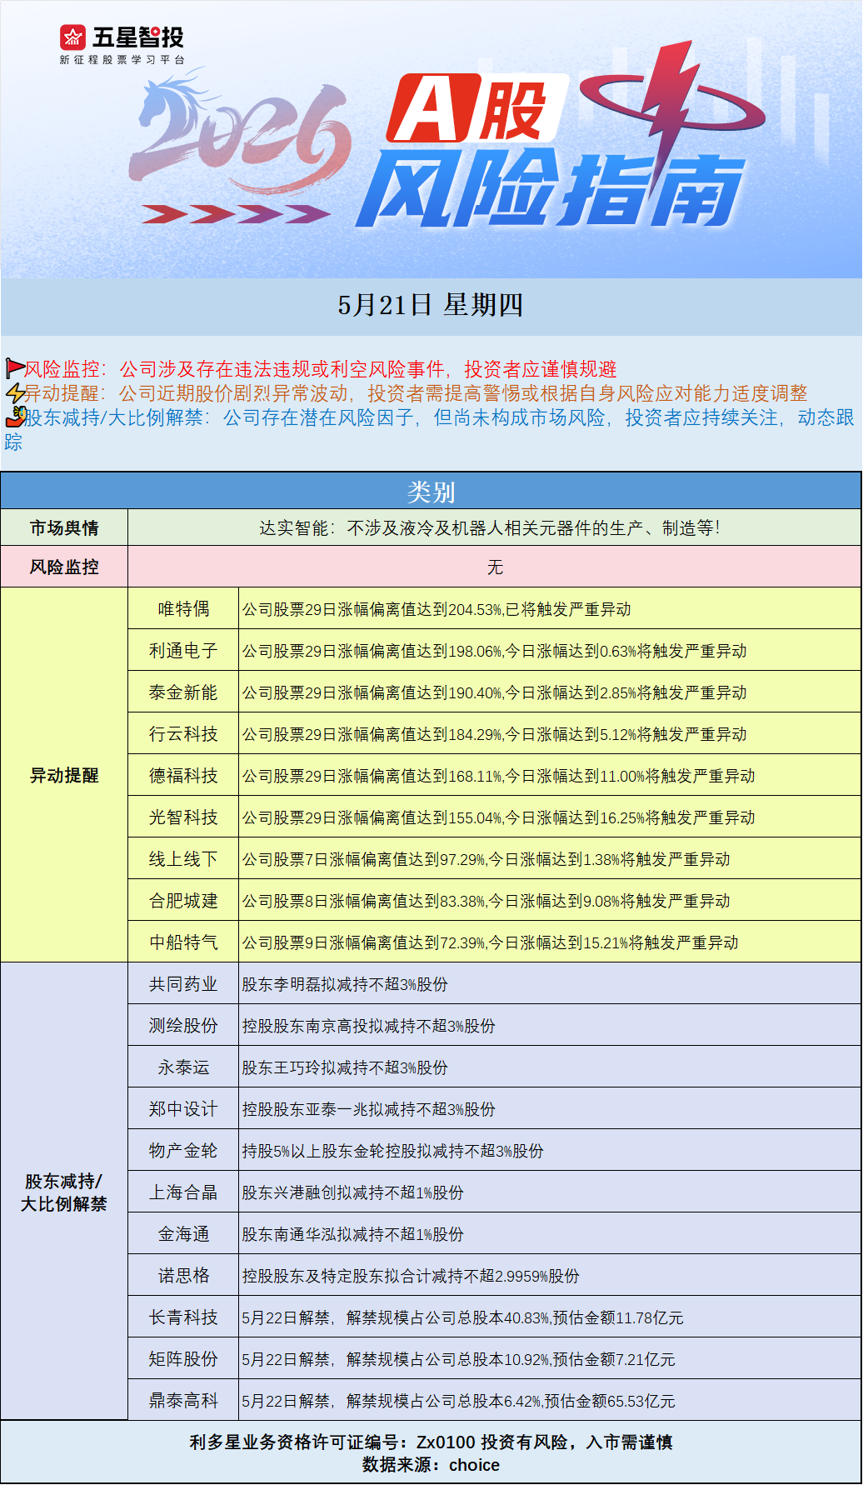The image size is (863, 1485).
Task: Click the 数据来源: choice footer text
Action: point(431,1465)
